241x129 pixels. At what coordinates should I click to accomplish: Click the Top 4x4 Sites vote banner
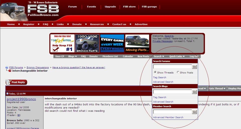coord(63,43)
